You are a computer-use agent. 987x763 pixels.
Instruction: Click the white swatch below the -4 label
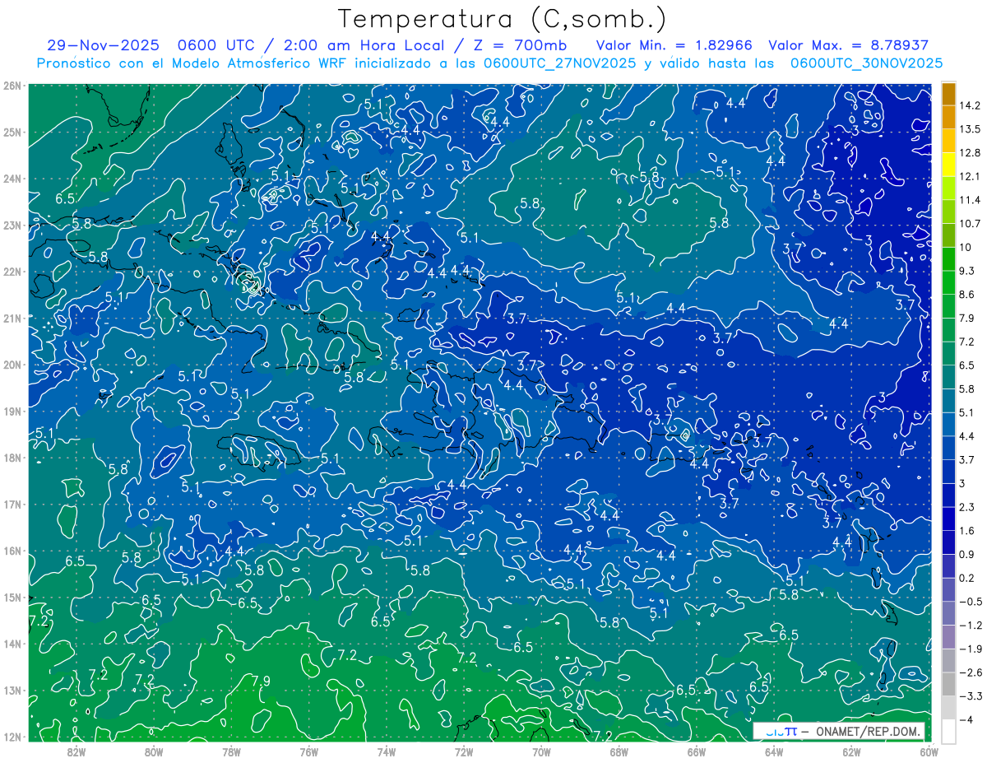(x=948, y=731)
